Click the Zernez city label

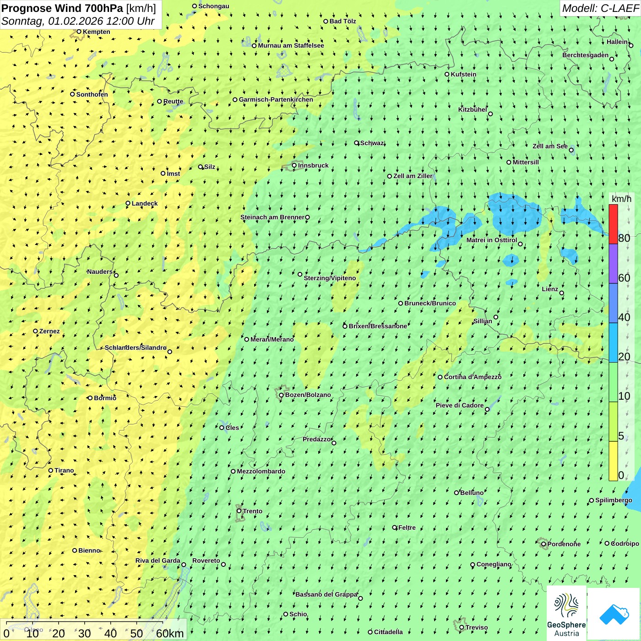49,331
